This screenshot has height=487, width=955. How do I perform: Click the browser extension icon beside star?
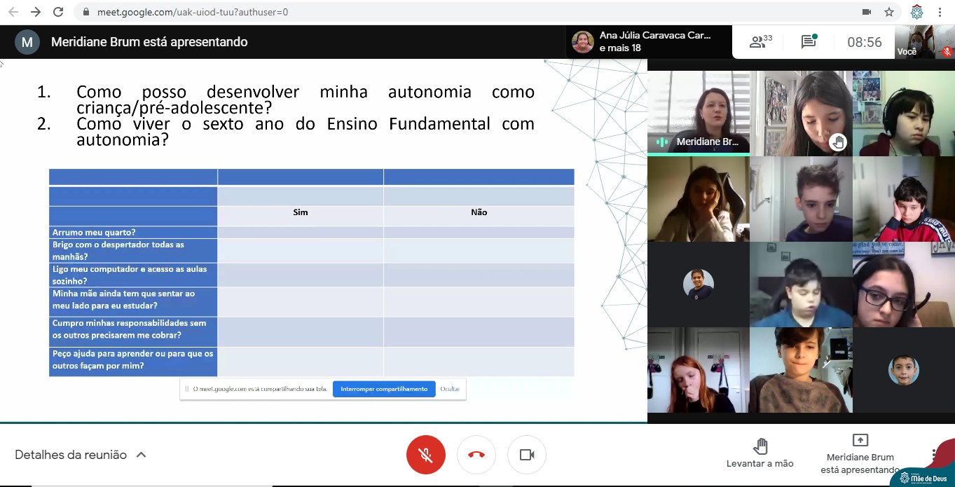(x=916, y=12)
